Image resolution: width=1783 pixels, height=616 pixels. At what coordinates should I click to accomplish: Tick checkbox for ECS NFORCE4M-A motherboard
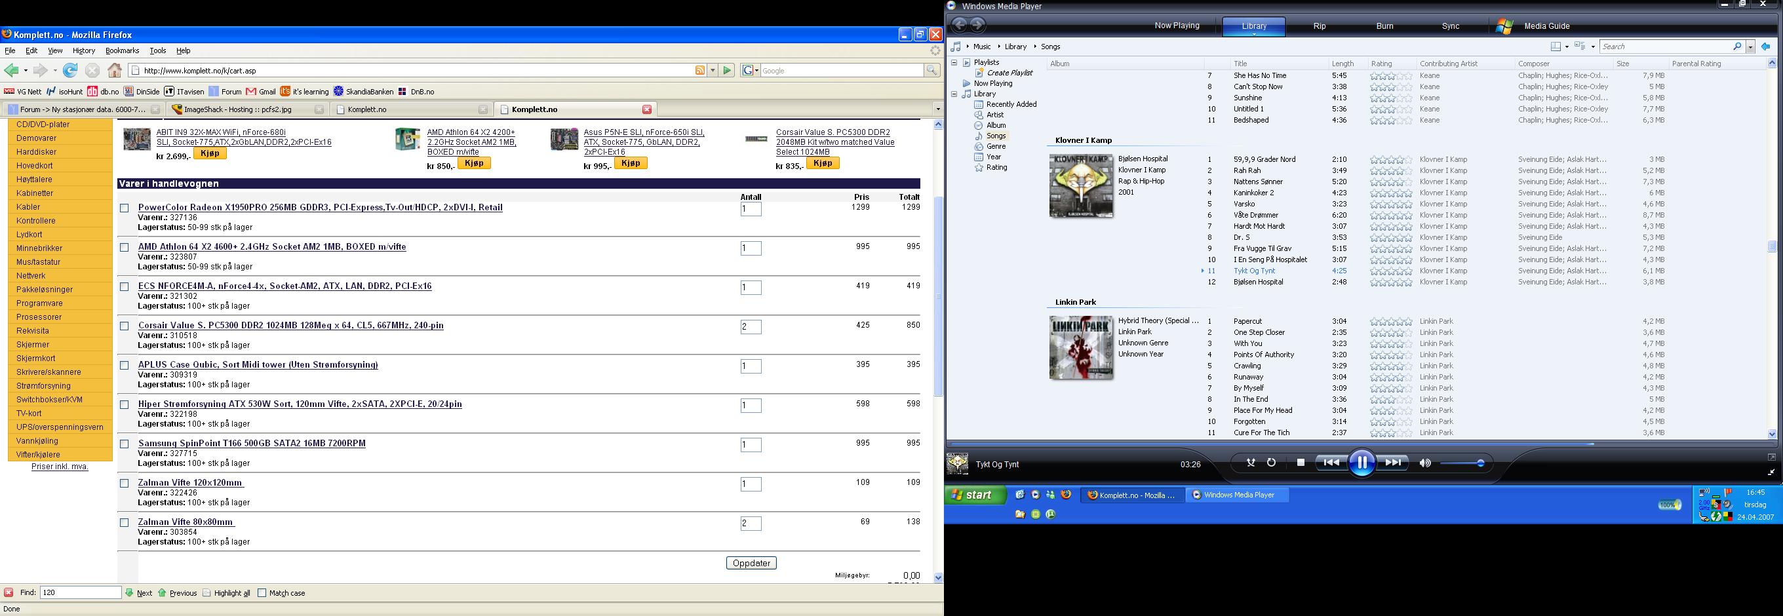click(x=125, y=287)
